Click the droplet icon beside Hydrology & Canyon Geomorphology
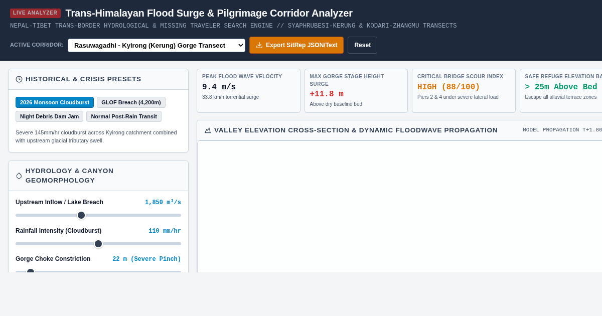Viewport: 602px width, 316px height. tap(19, 176)
